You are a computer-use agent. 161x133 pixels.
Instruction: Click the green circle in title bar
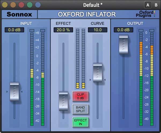tap(30, 5)
